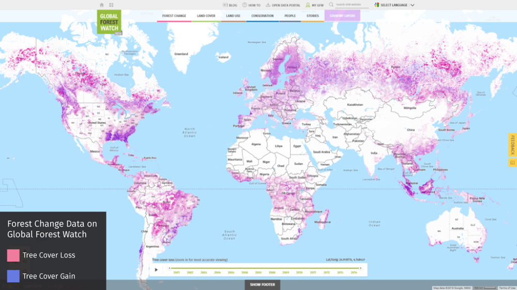Click the How To help link

251,5
